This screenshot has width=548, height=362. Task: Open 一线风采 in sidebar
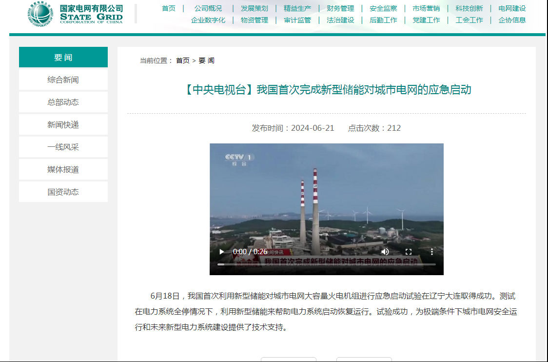[x=63, y=147]
